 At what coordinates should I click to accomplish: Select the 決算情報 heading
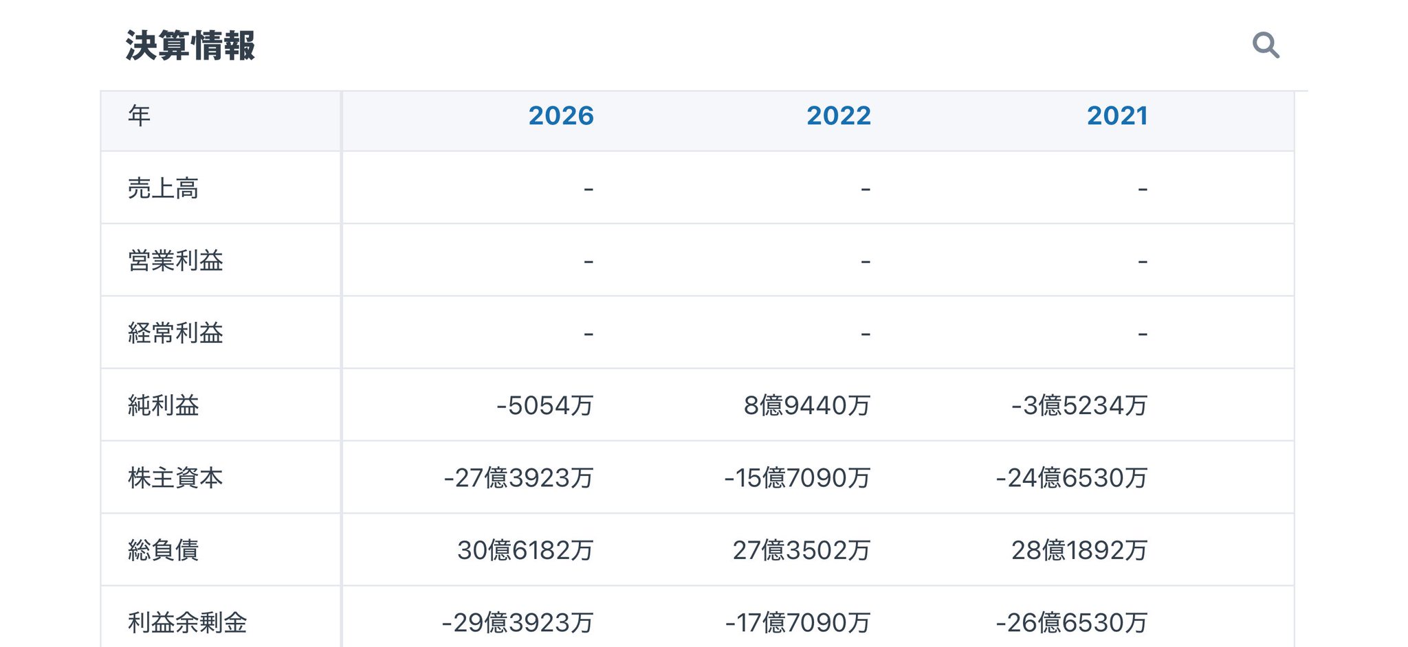pos(190,46)
